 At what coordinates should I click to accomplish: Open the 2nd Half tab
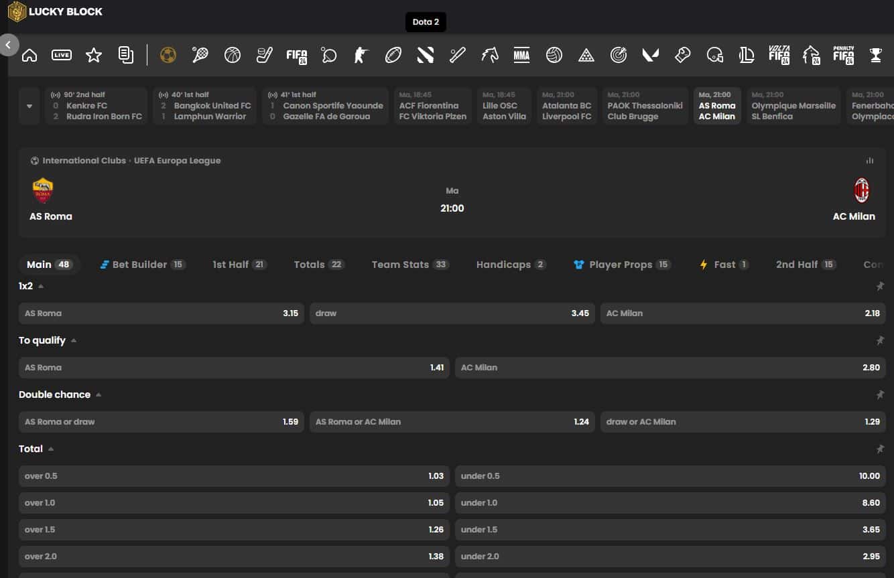pyautogui.click(x=806, y=265)
